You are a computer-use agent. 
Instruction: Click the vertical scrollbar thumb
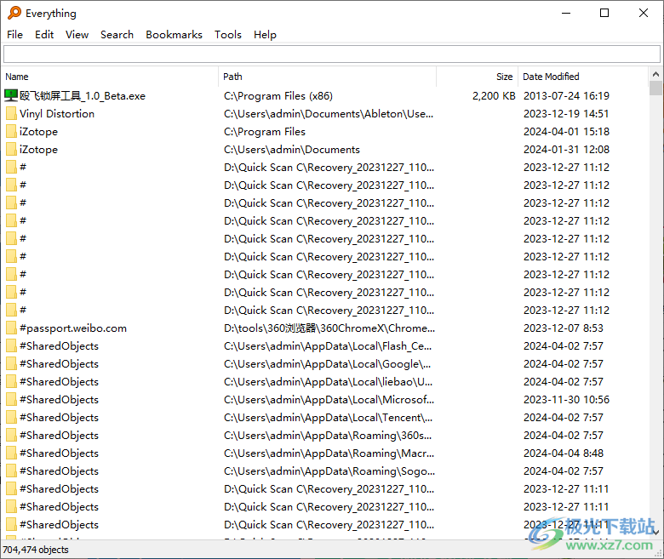(x=655, y=88)
